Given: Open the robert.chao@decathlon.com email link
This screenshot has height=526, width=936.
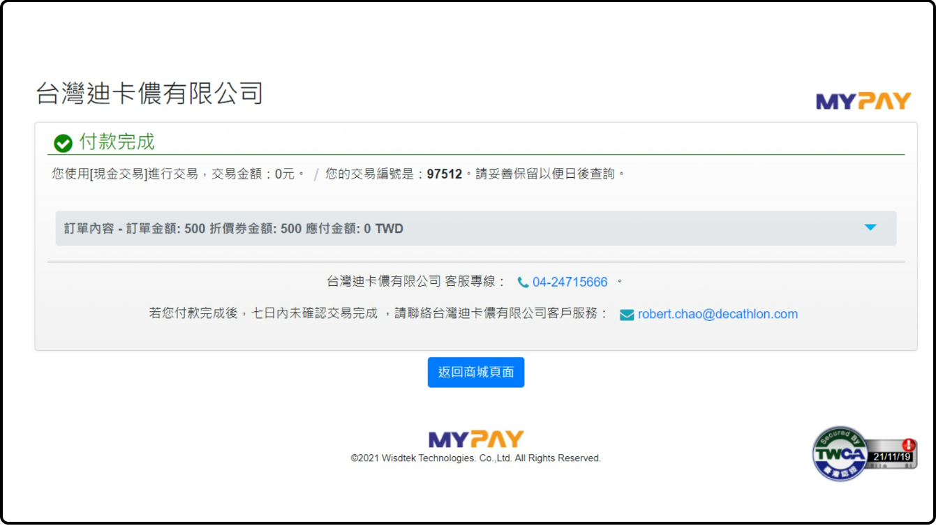Looking at the screenshot, I should (718, 314).
